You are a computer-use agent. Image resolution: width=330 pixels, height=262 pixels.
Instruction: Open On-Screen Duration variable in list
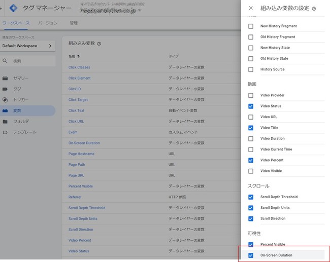(84, 143)
